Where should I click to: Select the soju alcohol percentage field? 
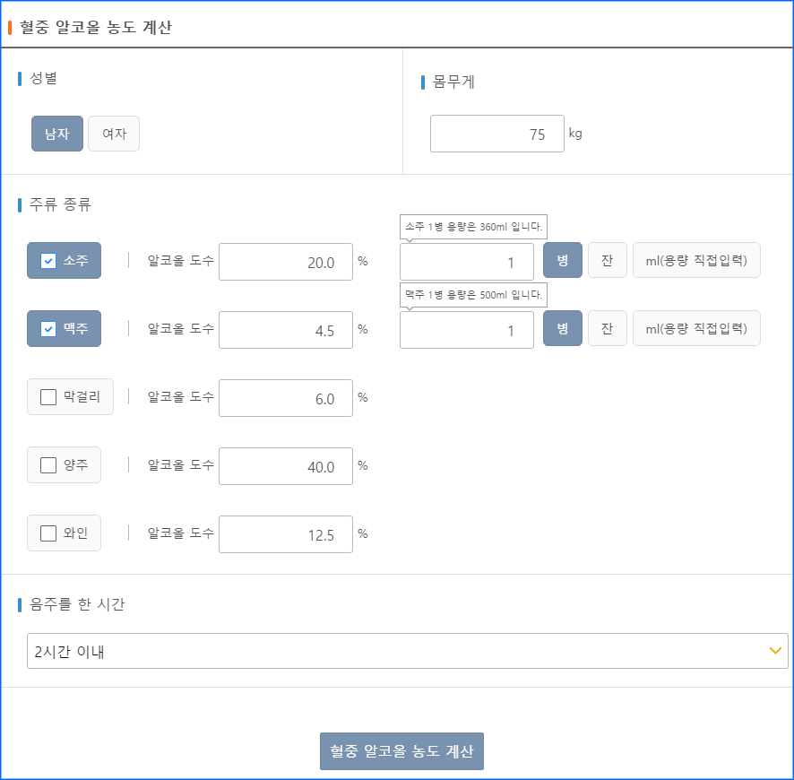coord(286,260)
